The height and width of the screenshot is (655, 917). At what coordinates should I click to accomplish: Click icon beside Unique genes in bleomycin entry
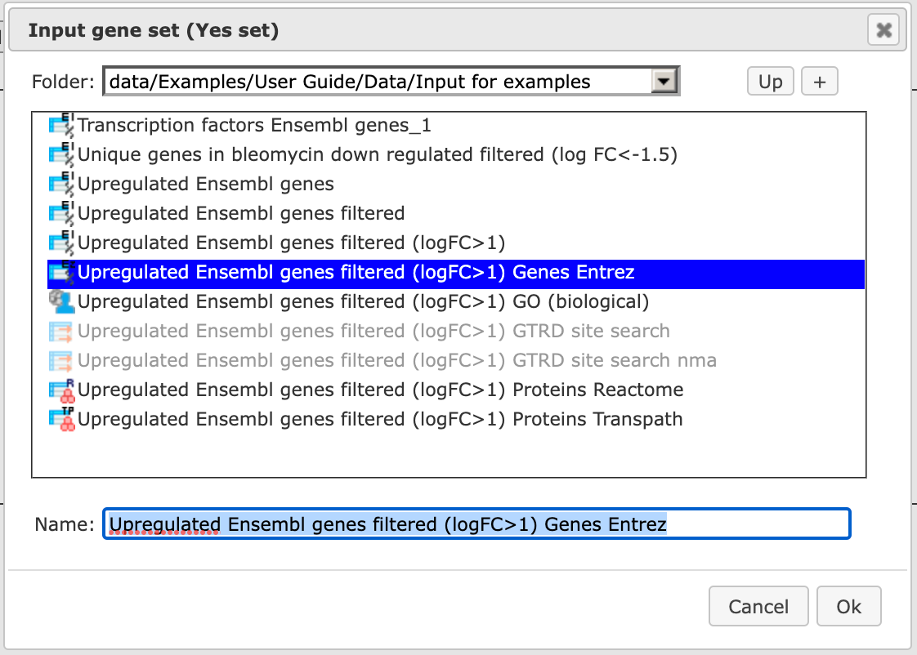coord(61,154)
